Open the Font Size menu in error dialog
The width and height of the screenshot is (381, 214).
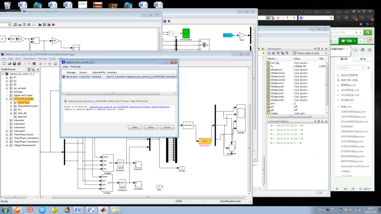point(76,67)
